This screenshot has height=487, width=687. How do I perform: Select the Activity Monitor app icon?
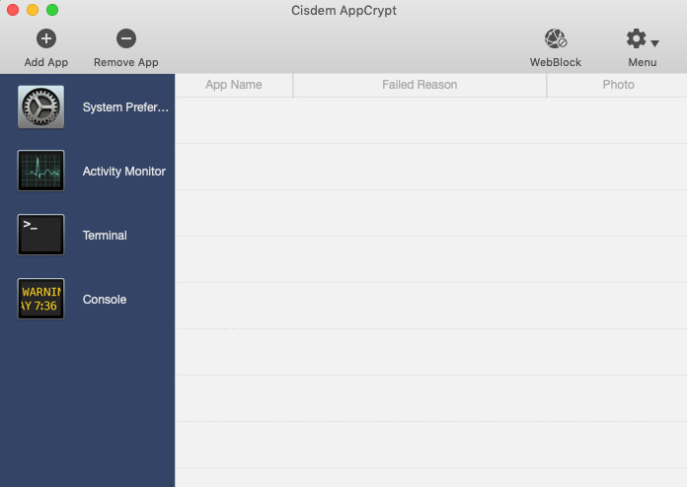pos(40,171)
